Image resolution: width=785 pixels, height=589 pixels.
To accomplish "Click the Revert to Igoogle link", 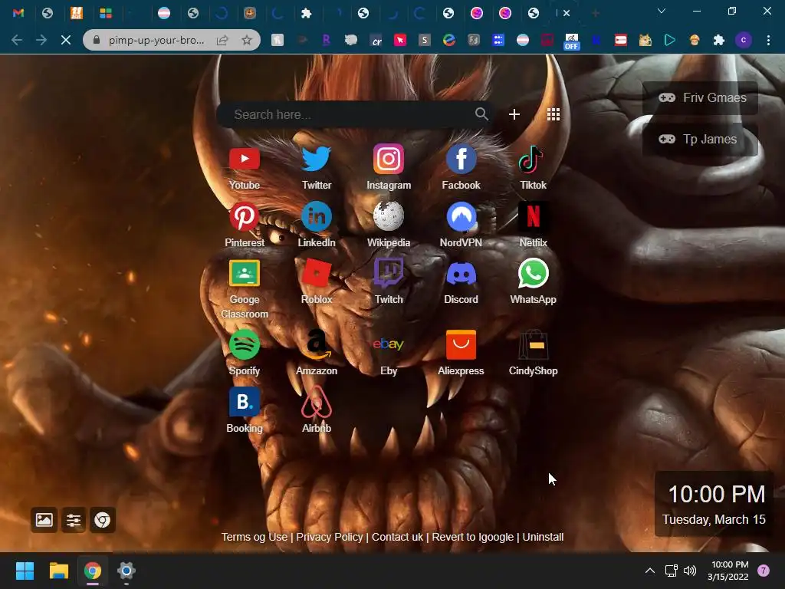I will 472,537.
